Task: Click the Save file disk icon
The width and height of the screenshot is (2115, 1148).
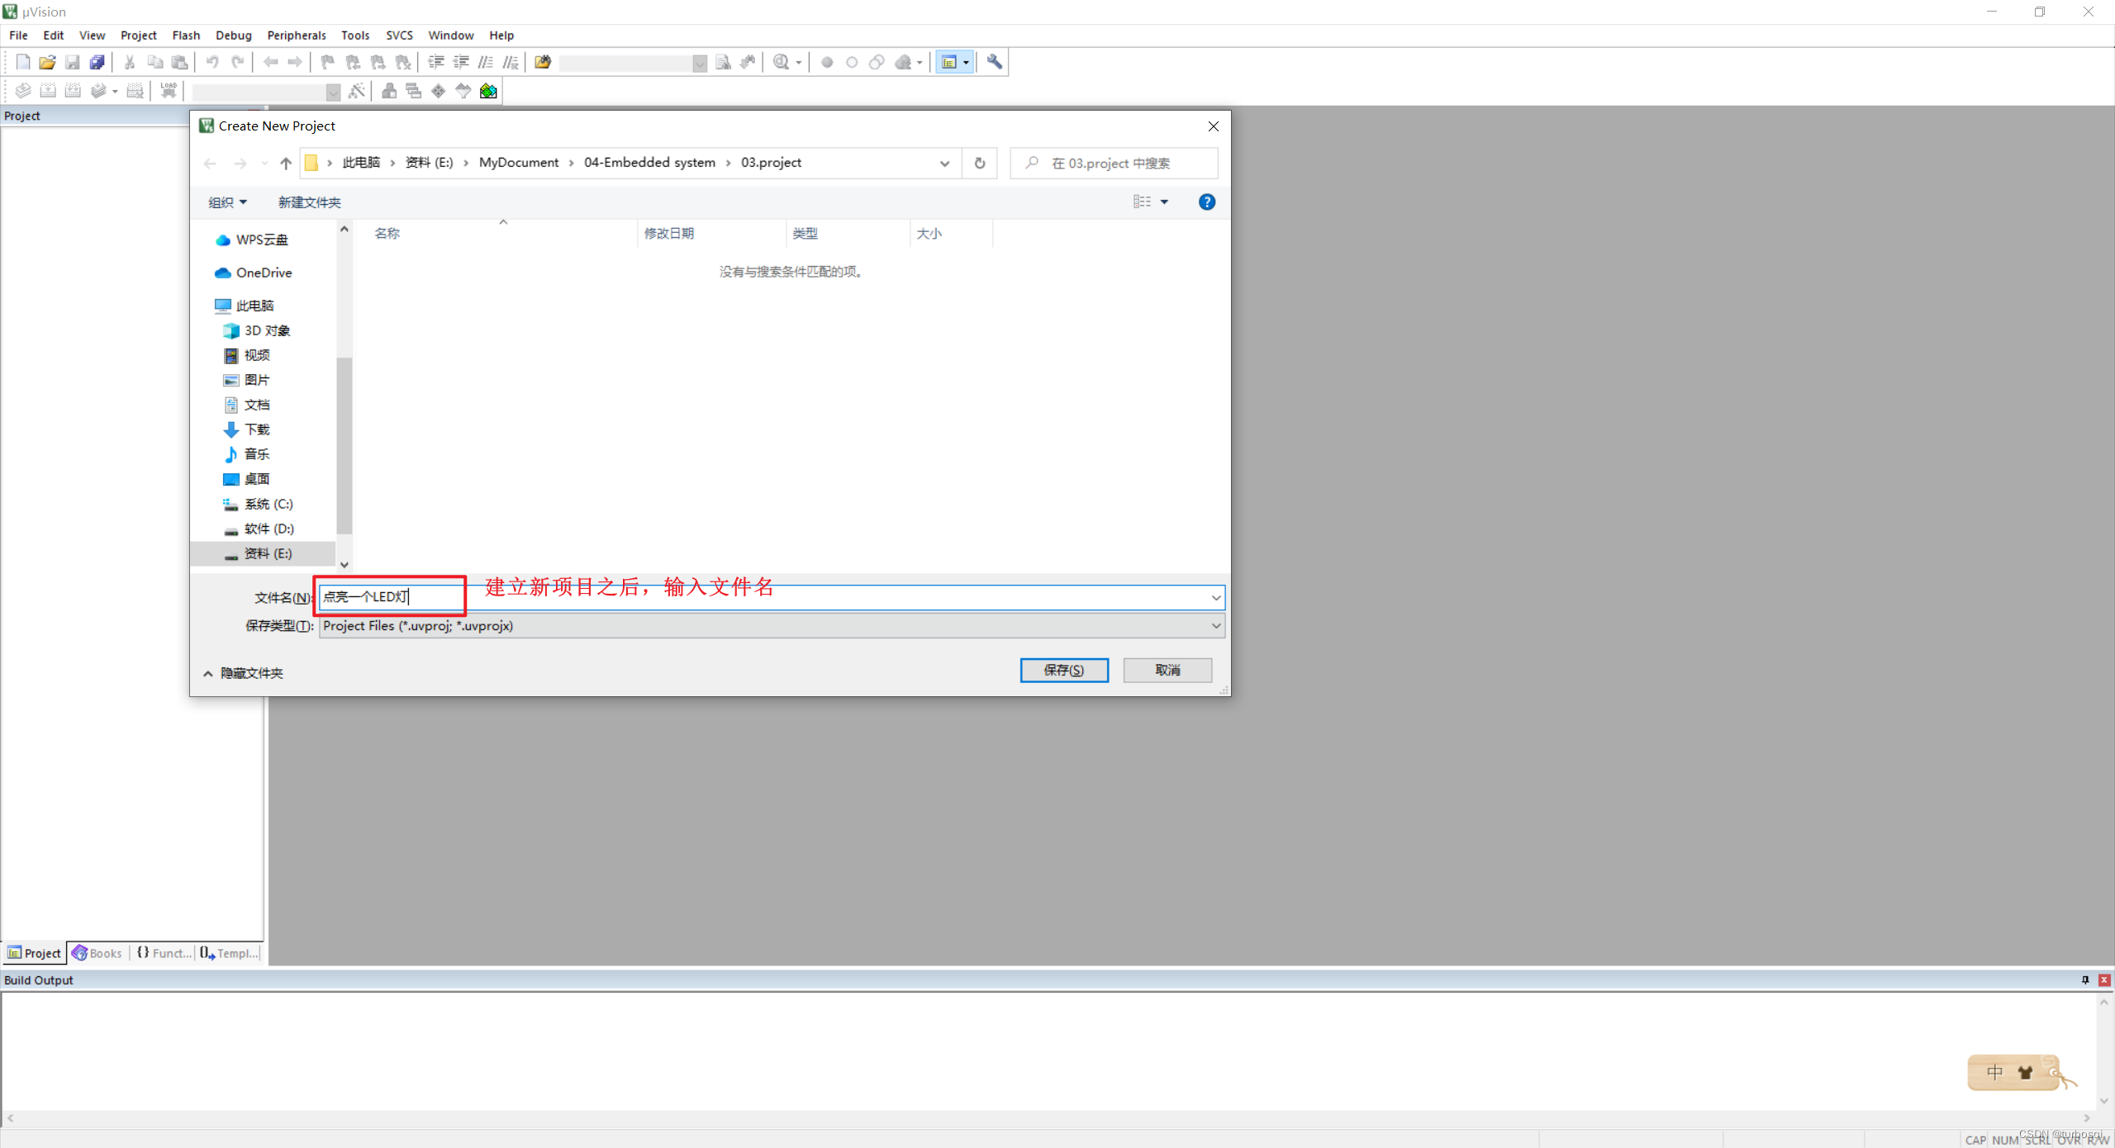Action: (73, 62)
